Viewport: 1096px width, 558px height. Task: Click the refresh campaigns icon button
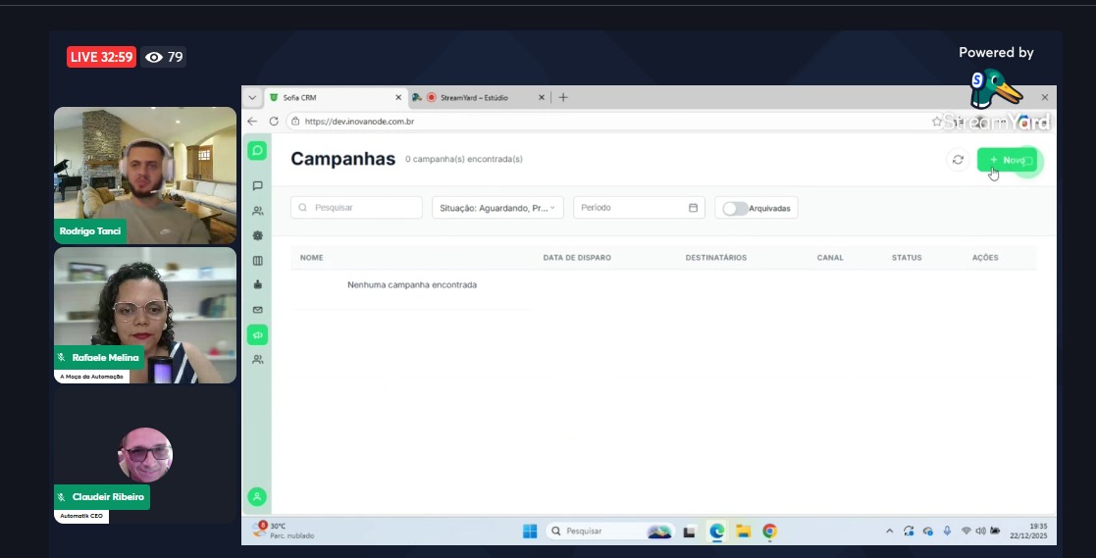coord(958,160)
